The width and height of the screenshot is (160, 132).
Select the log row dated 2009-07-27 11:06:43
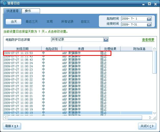(78, 60)
